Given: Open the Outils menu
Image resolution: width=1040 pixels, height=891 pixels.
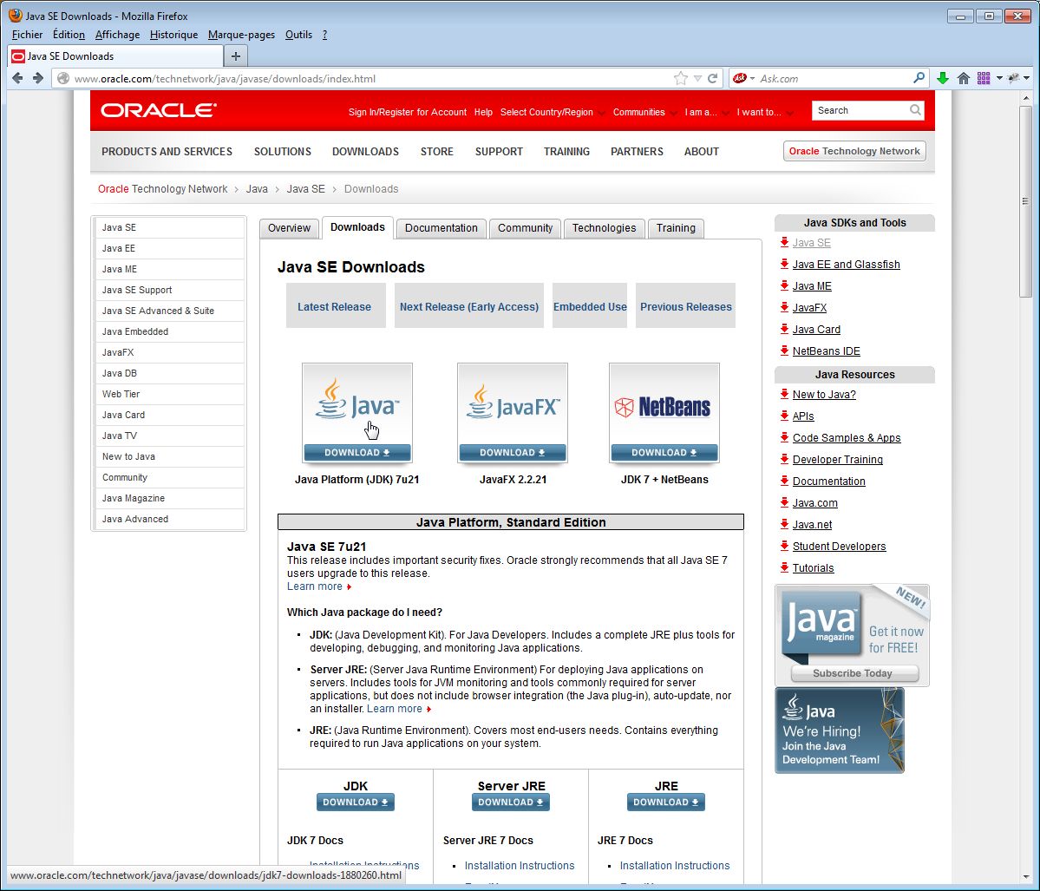Looking at the screenshot, I should tap(298, 35).
